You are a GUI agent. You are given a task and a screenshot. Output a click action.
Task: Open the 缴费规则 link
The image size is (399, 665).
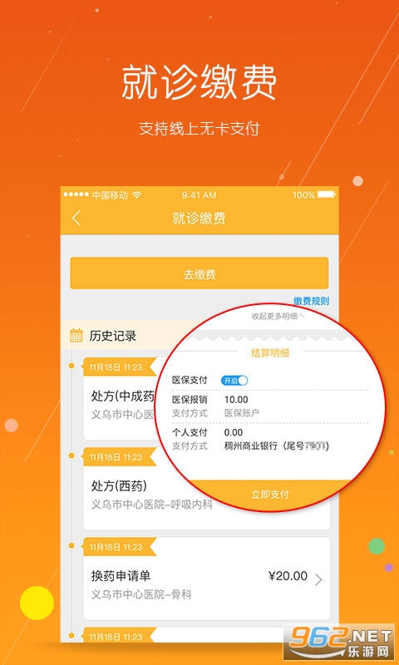click(312, 301)
